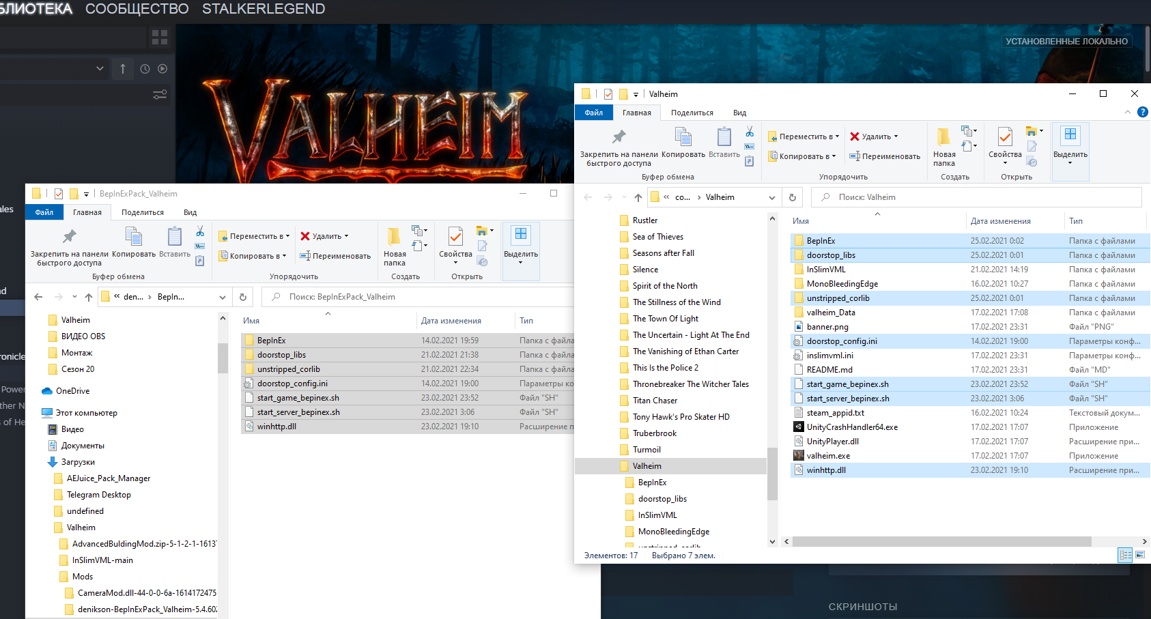Click Свойства in BepInExPack_Valheim ribbon

point(455,245)
